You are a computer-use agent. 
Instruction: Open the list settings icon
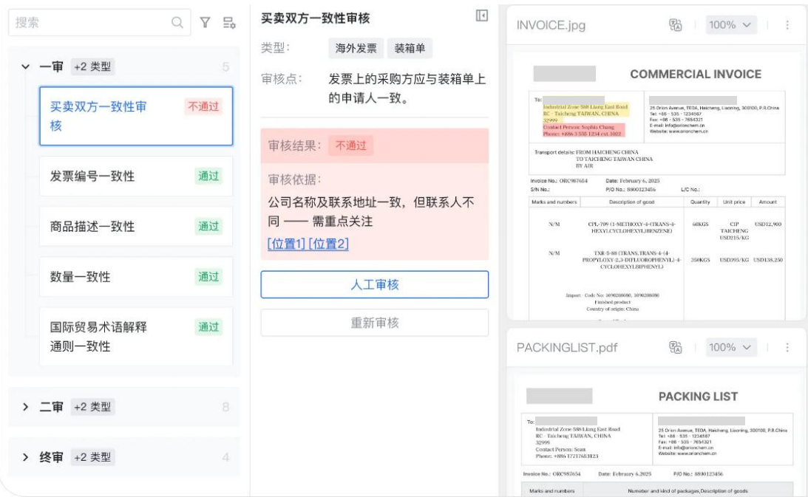tap(229, 23)
